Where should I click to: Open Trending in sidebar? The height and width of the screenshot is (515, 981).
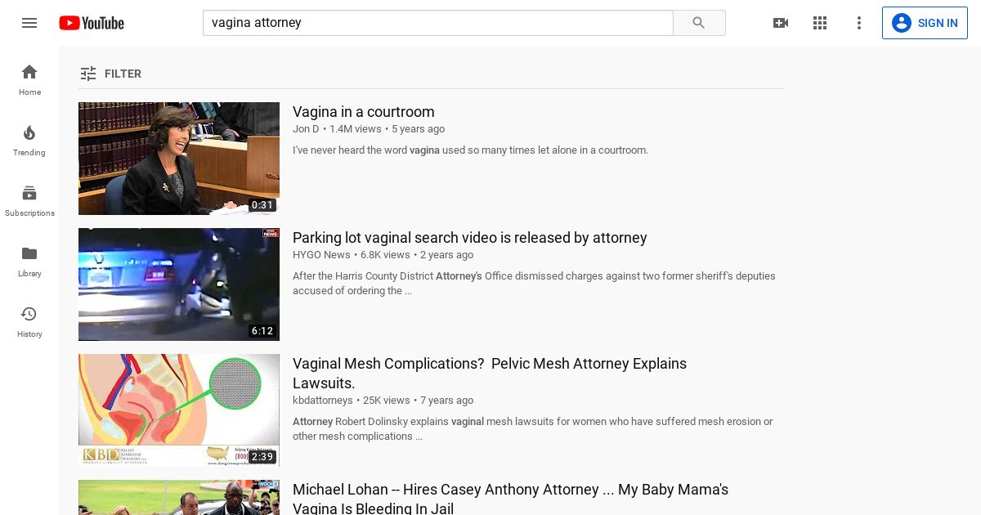(x=29, y=140)
